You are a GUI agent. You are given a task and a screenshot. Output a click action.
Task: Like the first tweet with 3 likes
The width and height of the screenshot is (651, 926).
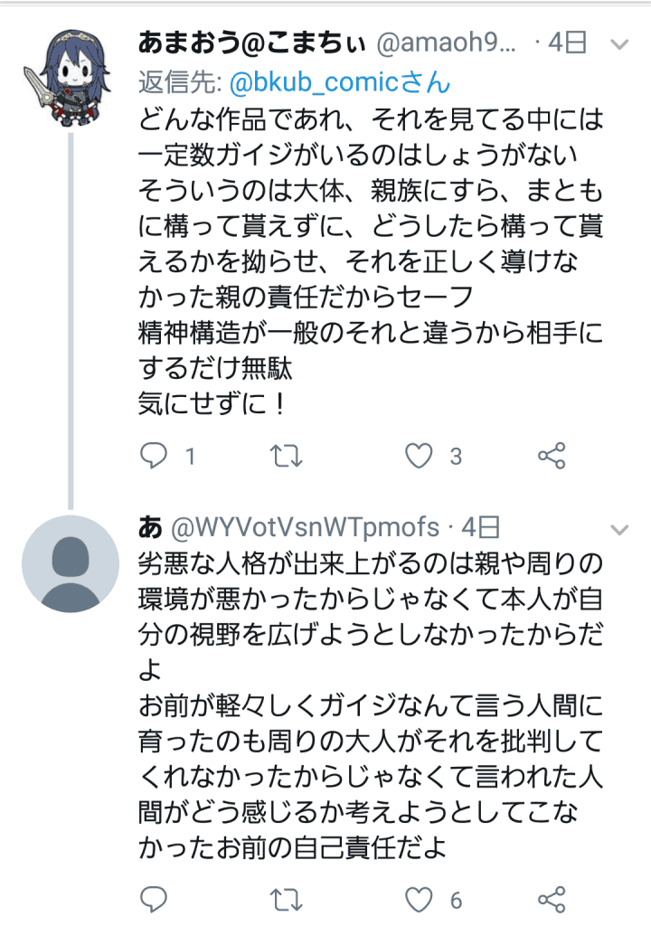point(419,457)
